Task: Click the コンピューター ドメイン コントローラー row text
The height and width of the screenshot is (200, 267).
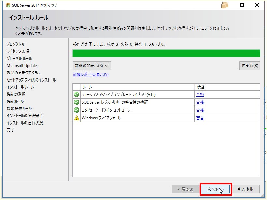Action: coord(107,110)
